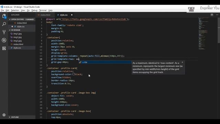Open index.html in UI DESIGN folder
This screenshot has width=220, height=124.
(18, 44)
